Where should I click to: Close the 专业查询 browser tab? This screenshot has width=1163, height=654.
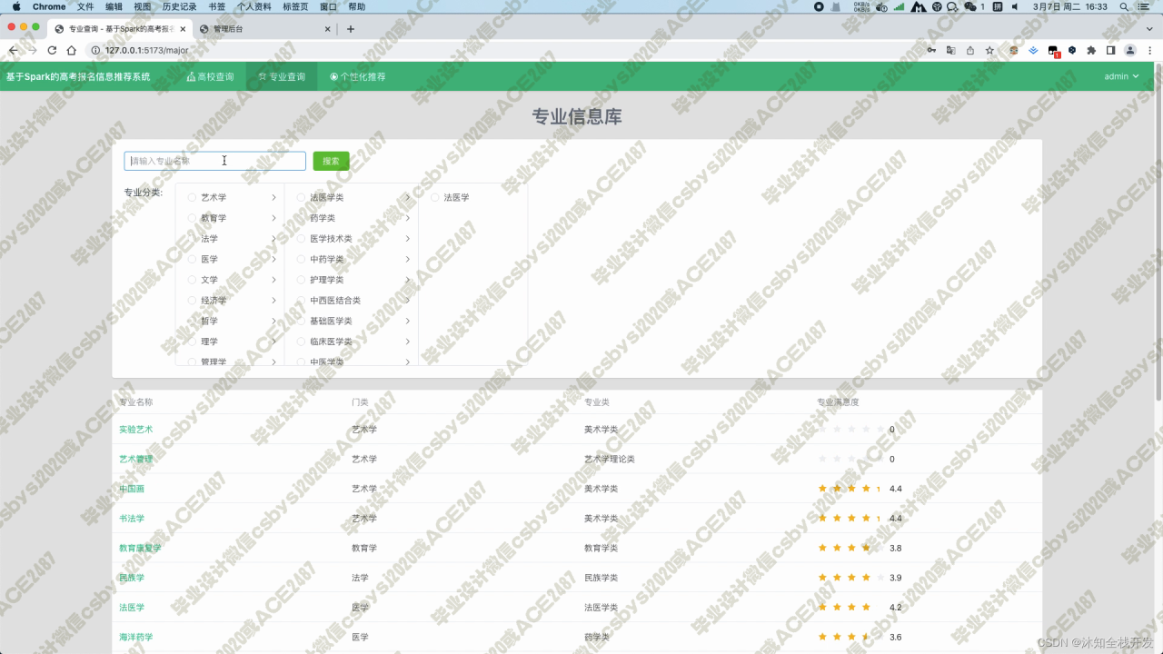click(x=183, y=29)
